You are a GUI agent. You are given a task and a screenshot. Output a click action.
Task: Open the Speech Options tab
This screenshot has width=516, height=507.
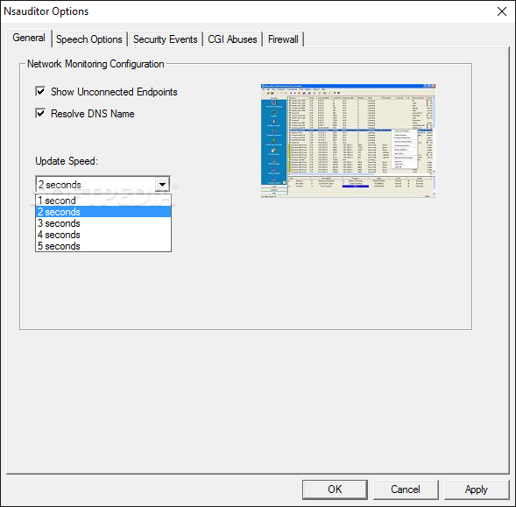coord(89,39)
